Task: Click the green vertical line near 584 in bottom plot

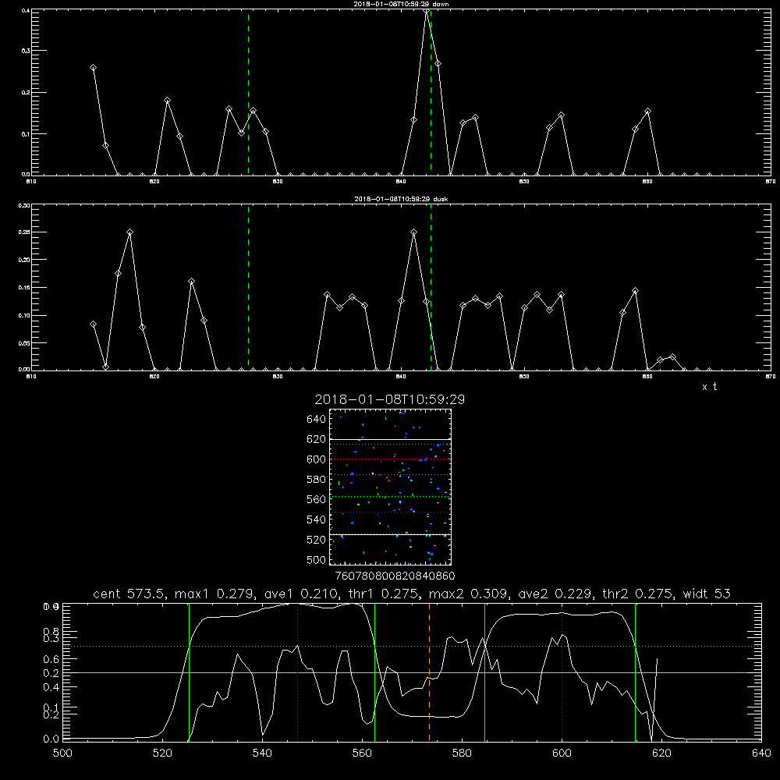Action: [484, 672]
